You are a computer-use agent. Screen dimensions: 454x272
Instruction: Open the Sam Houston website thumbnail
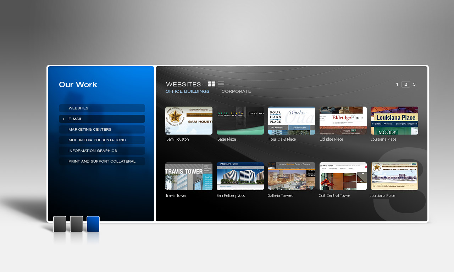click(189, 120)
